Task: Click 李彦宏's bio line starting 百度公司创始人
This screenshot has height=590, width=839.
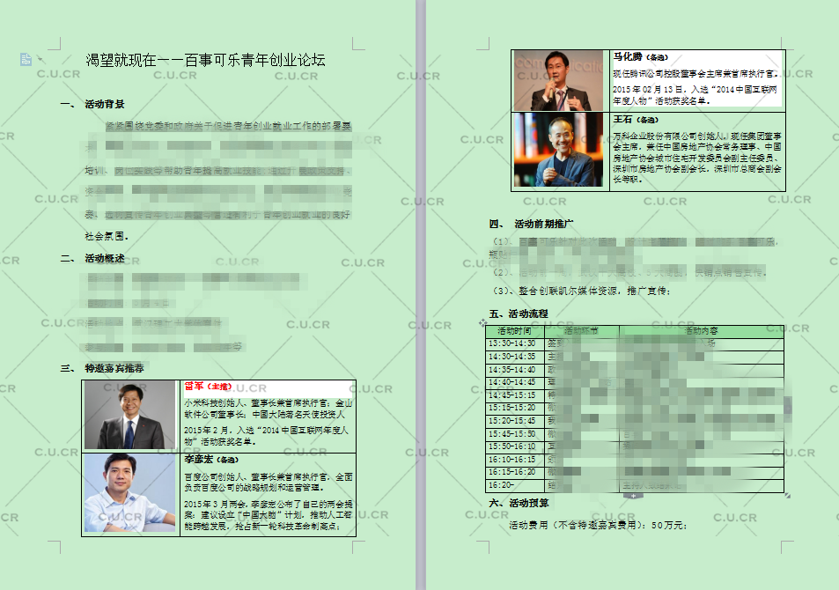Action: (x=268, y=482)
